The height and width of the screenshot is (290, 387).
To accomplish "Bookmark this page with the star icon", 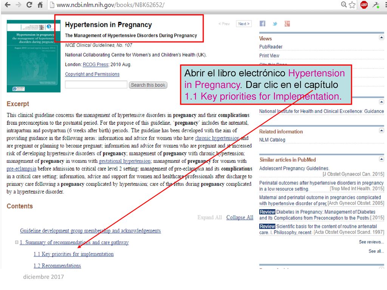I will (x=352, y=5).
